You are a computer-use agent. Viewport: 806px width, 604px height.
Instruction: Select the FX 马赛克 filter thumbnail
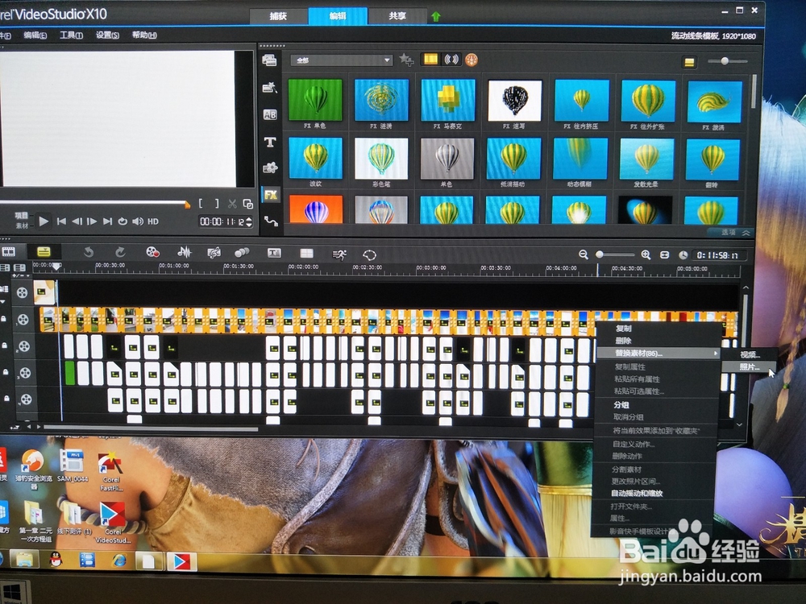pyautogui.click(x=447, y=100)
